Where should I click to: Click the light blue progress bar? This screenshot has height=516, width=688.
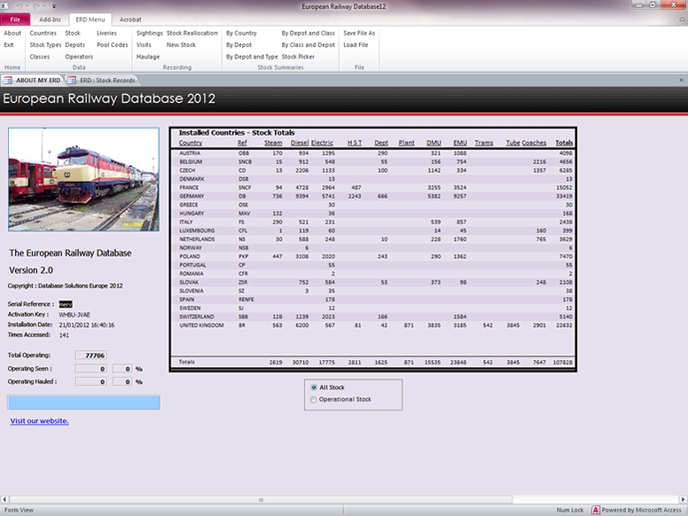(x=84, y=403)
